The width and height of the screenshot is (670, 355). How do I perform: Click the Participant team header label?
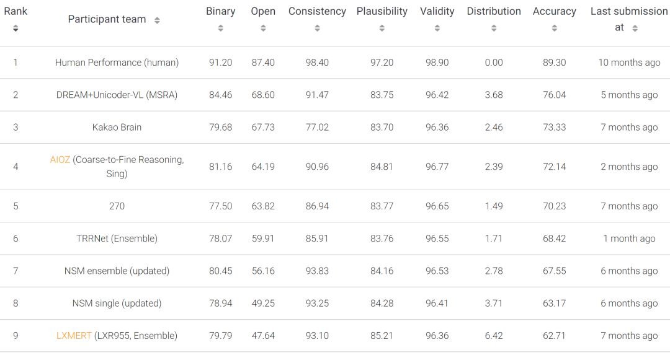[x=107, y=19]
